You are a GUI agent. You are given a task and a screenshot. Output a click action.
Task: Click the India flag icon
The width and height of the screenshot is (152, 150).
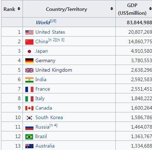[29, 80]
